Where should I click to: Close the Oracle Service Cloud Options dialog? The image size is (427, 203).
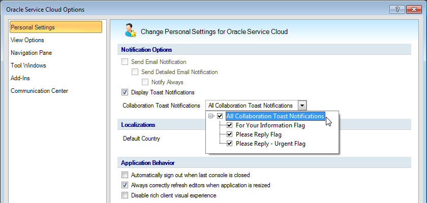[x=414, y=10]
